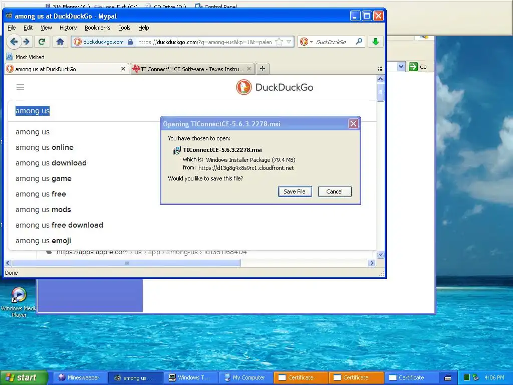Select the 'among us game' suggestion
This screenshot has width=513, height=385.
click(44, 178)
